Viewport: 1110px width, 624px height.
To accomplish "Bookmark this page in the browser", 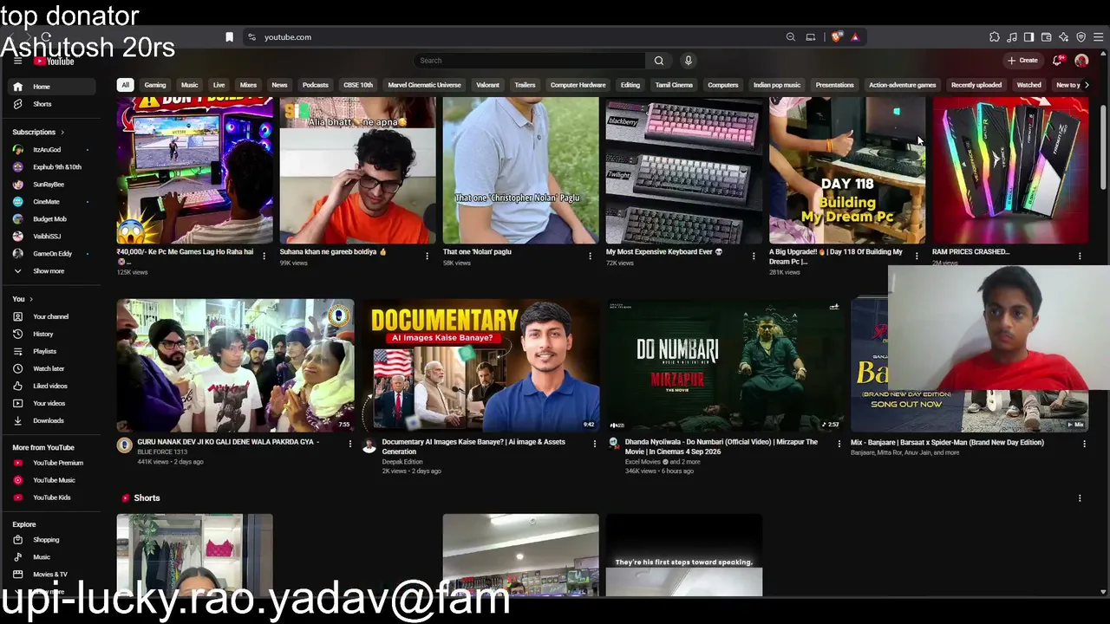I will click(229, 37).
